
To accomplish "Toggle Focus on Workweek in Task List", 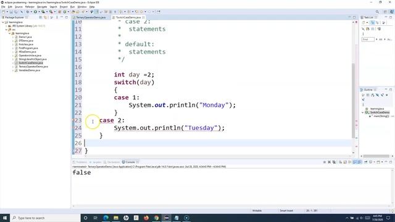I will pyautogui.click(x=384, y=23).
